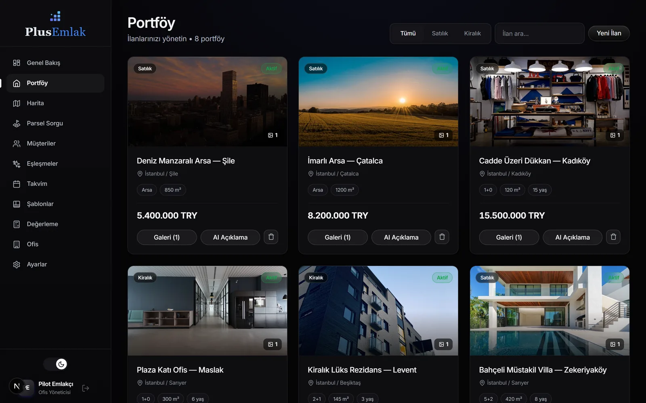Delete the İmarlı Arsa Çatalca listing
The height and width of the screenshot is (403, 646).
pyautogui.click(x=442, y=237)
